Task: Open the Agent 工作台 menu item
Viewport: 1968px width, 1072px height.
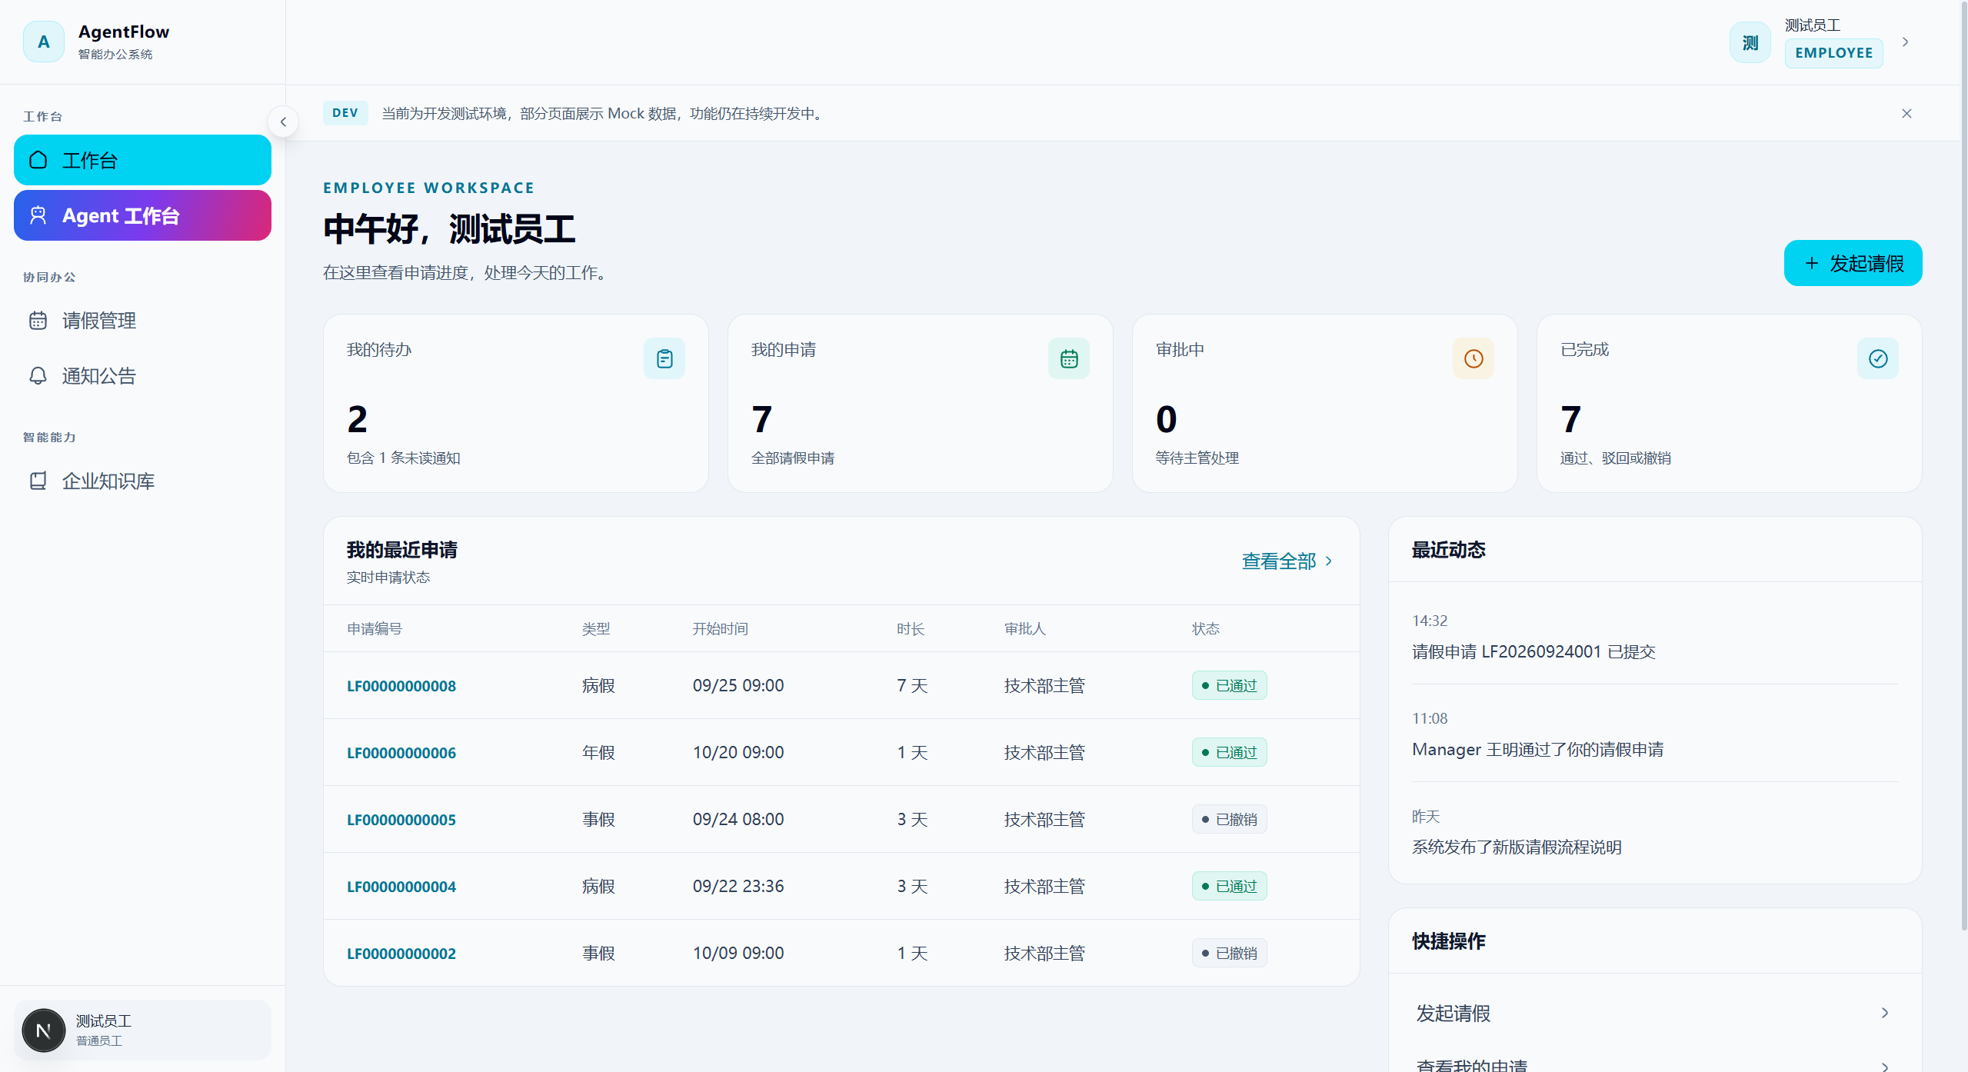Action: click(x=142, y=215)
